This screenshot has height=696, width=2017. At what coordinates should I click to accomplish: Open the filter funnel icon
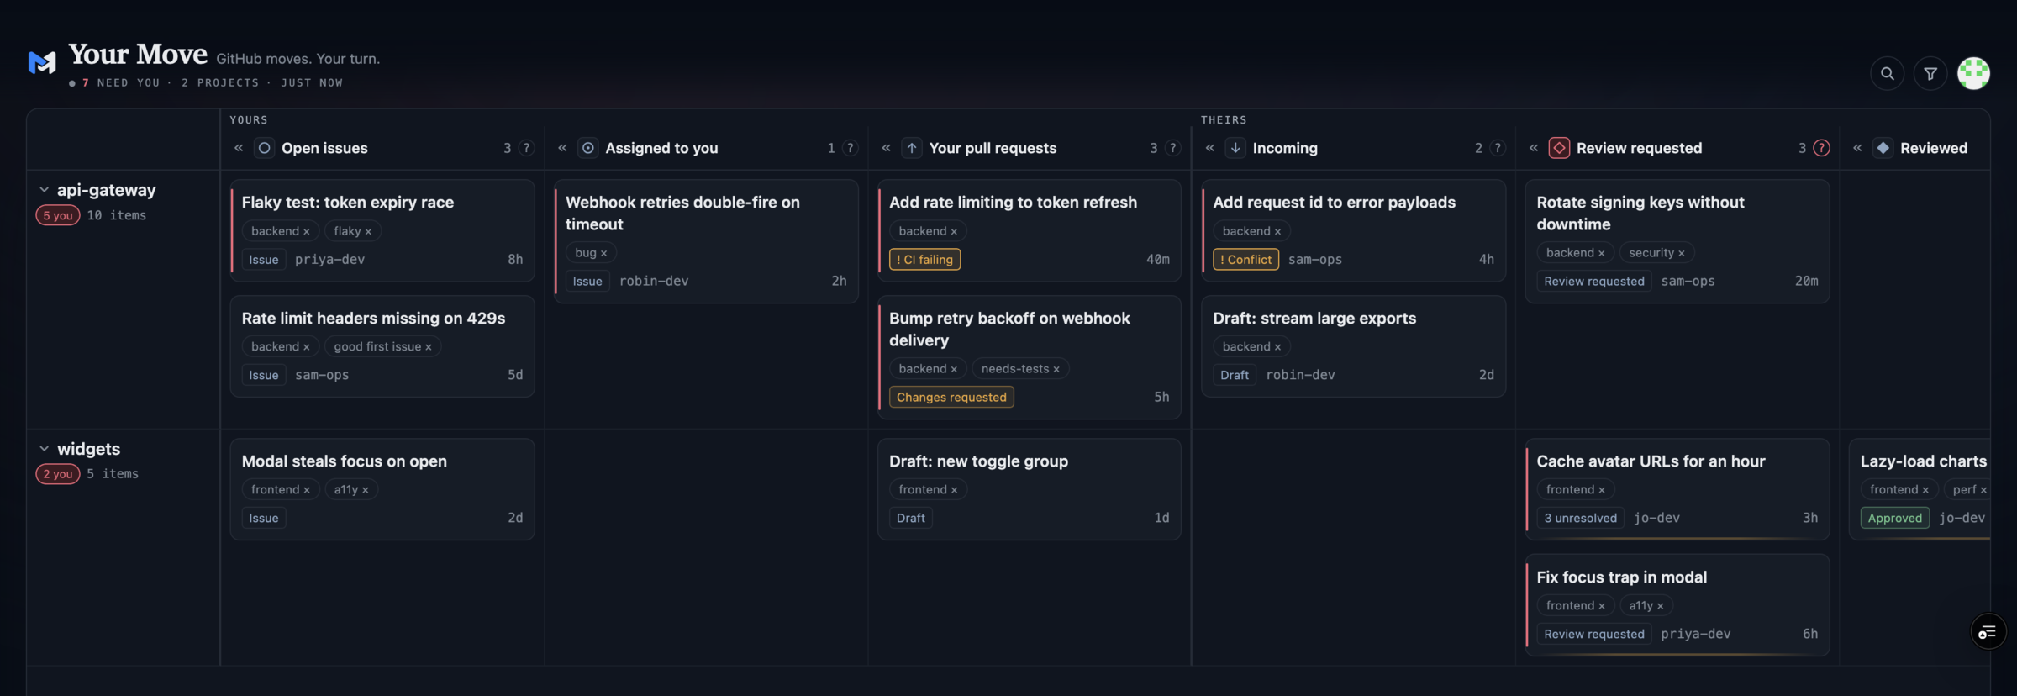point(1930,74)
